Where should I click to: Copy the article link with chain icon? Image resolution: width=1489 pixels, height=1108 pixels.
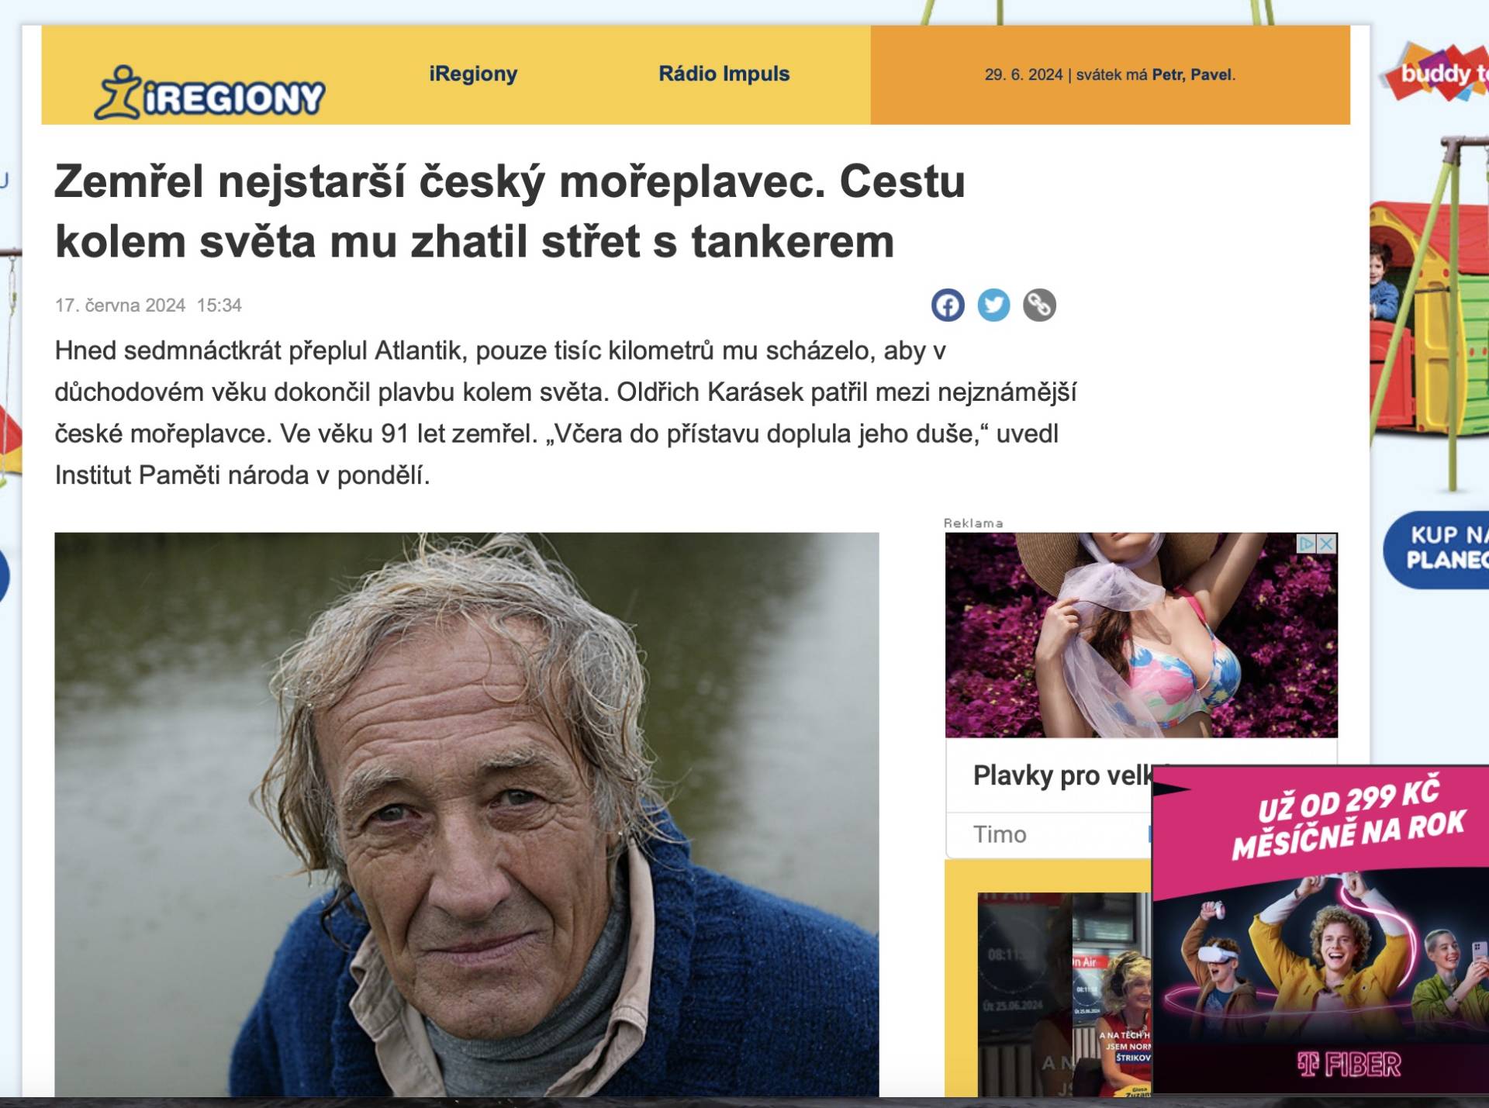[x=1039, y=305]
